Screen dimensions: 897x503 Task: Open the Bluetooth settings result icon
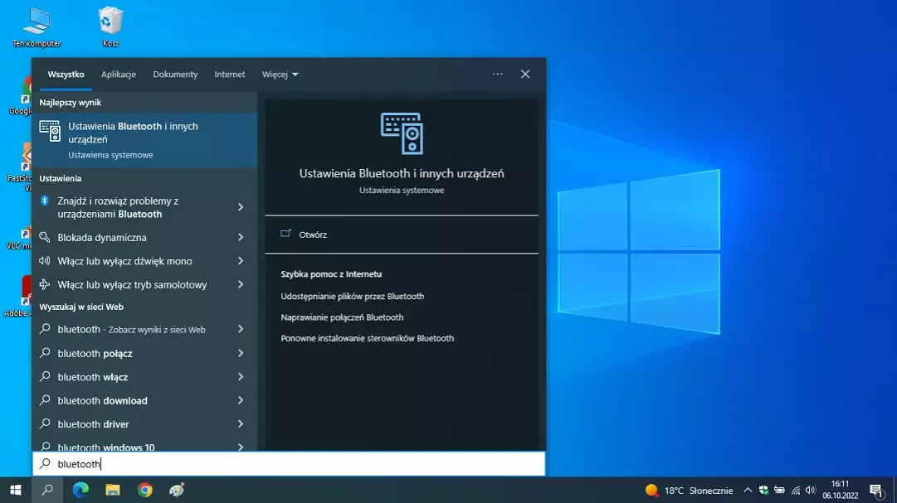pyautogui.click(x=50, y=133)
